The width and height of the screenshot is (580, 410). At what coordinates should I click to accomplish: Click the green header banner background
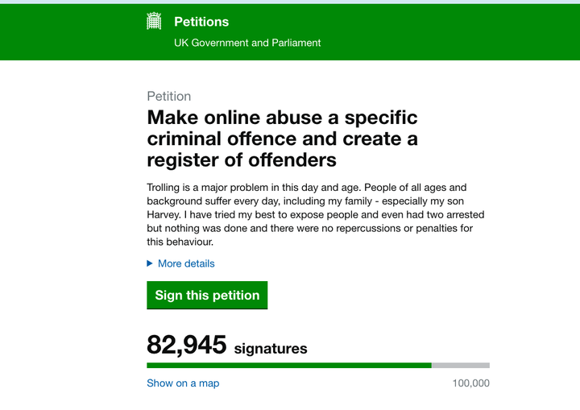coord(444,32)
